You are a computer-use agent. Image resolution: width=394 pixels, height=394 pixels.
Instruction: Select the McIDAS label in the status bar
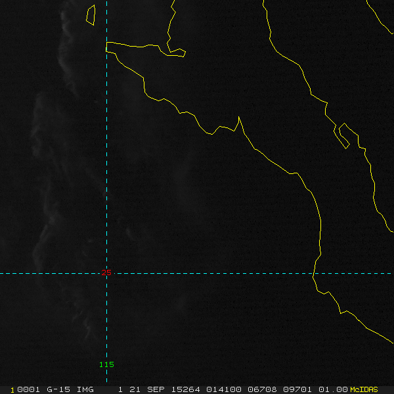click(x=364, y=389)
